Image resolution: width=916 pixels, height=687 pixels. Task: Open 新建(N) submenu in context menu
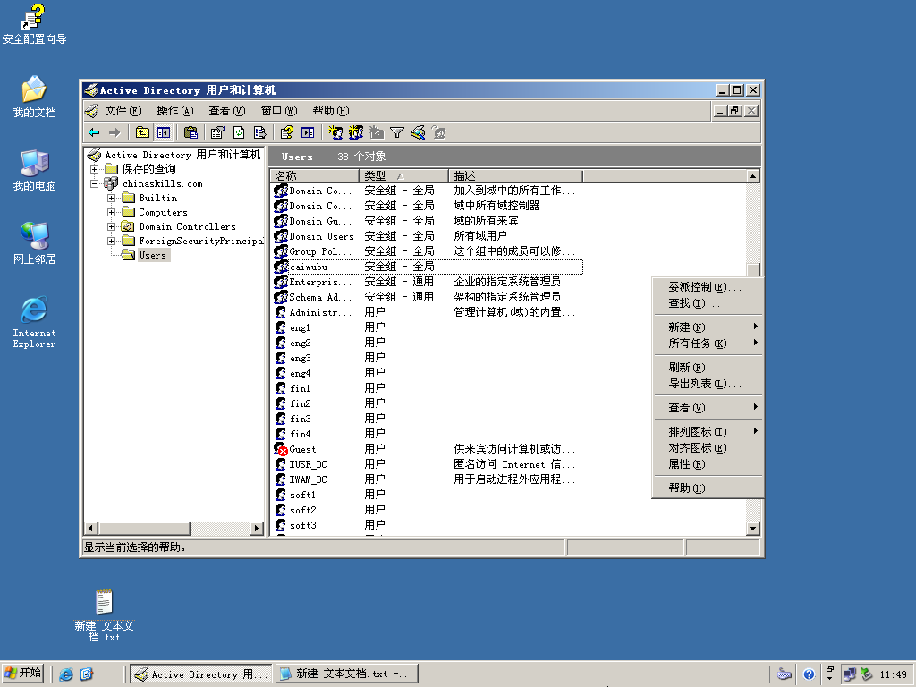click(x=708, y=327)
